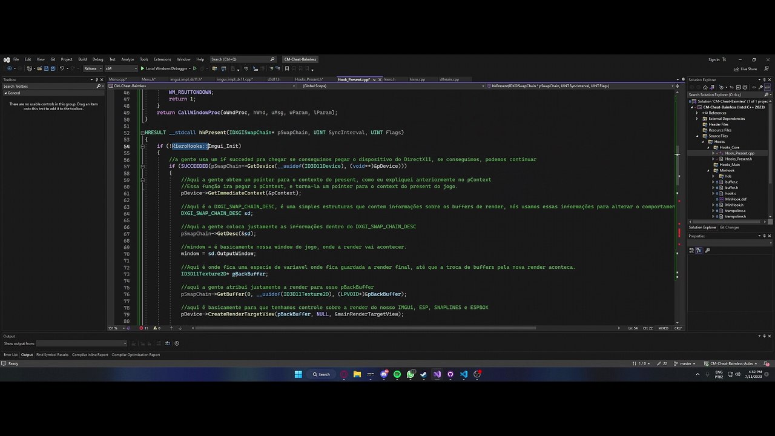Switch to the d3d11.h tab

click(274, 79)
